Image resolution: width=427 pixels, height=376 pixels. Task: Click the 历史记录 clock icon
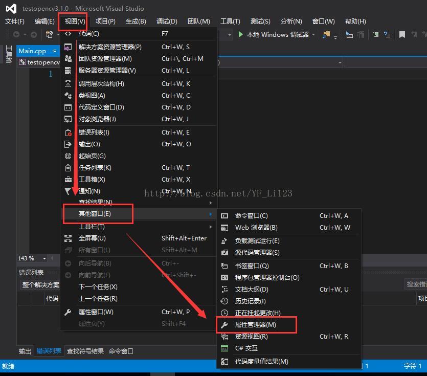click(x=224, y=301)
